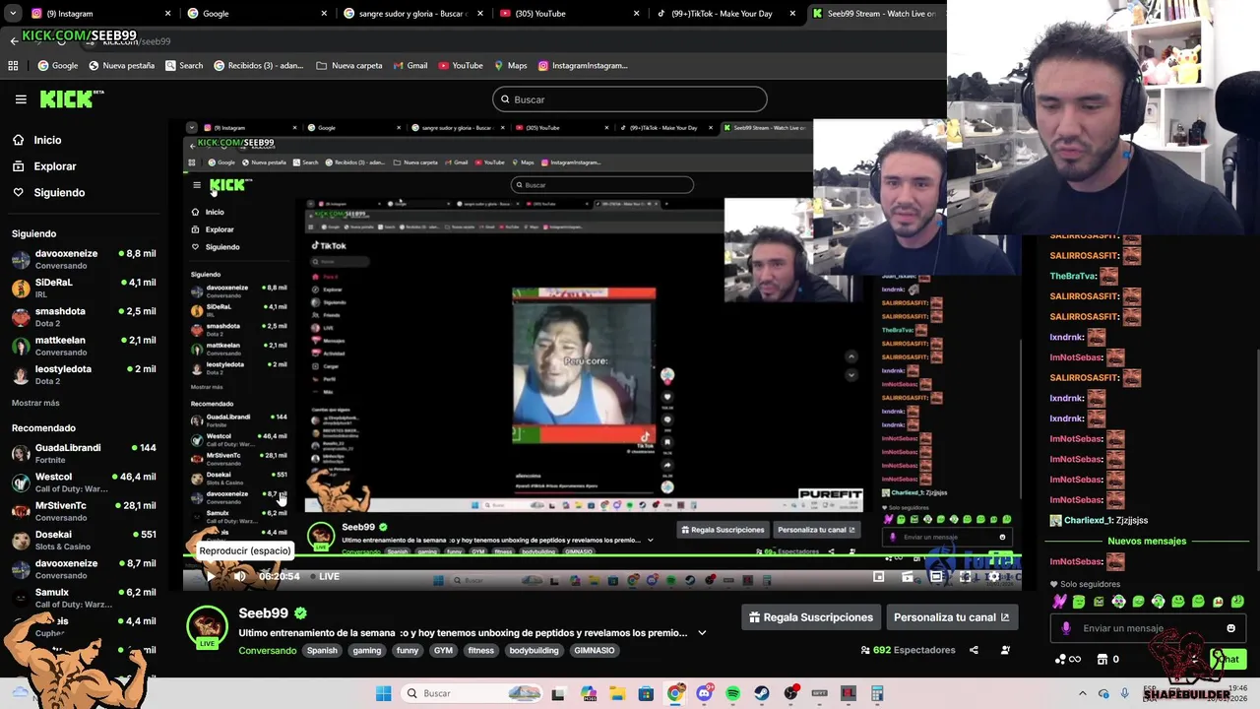Open GuadaLibrandi recommended channel

tap(84, 453)
